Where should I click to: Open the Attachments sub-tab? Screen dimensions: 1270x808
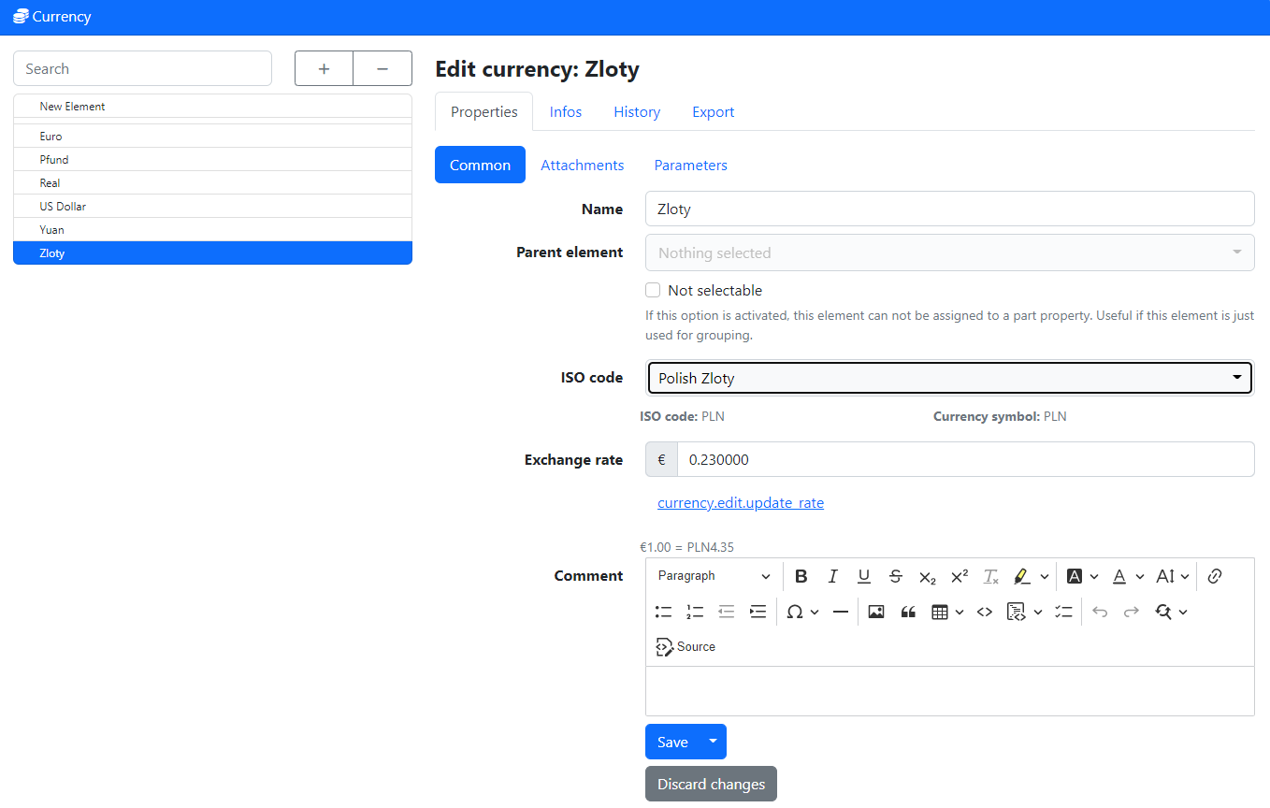[x=582, y=165]
